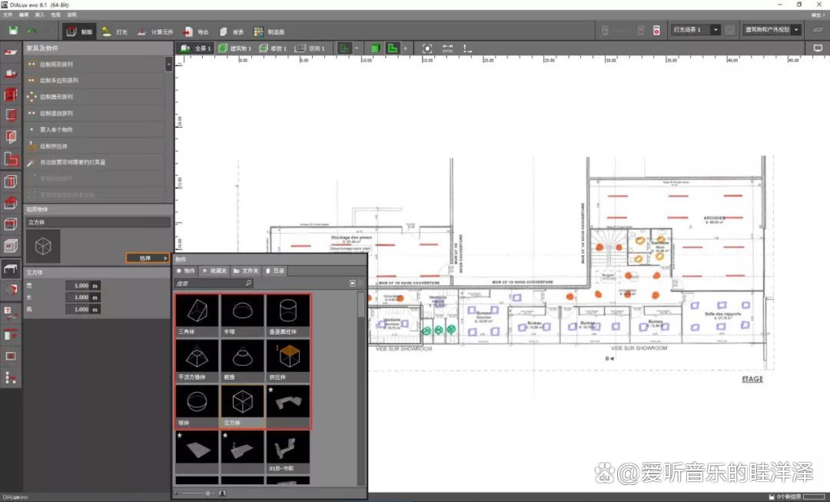Click 绘制圆形排列 circular arrangement tool

[95, 97]
